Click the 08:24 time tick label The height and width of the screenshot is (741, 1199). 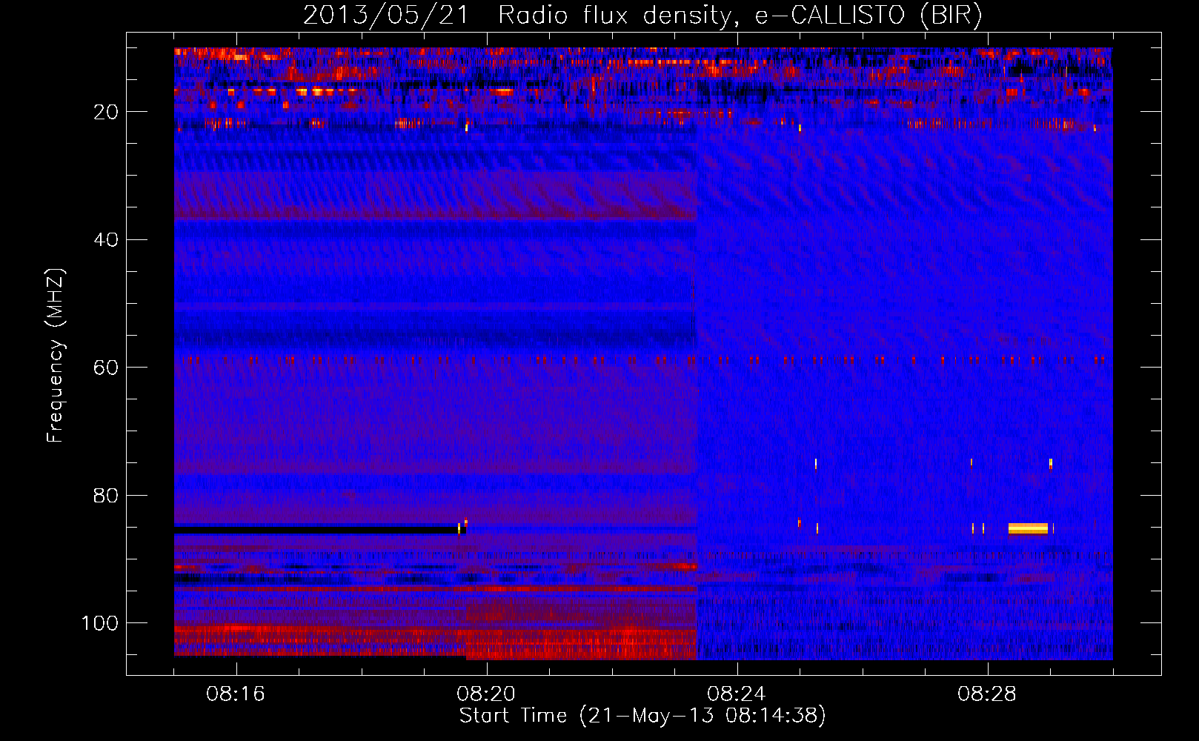[x=737, y=694]
